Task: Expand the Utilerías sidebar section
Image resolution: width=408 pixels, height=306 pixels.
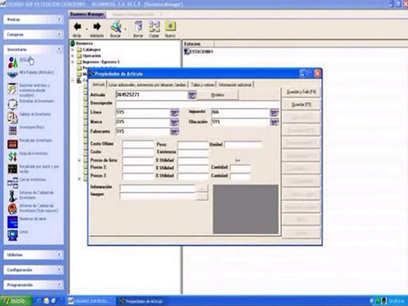Action: pyautogui.click(x=59, y=255)
